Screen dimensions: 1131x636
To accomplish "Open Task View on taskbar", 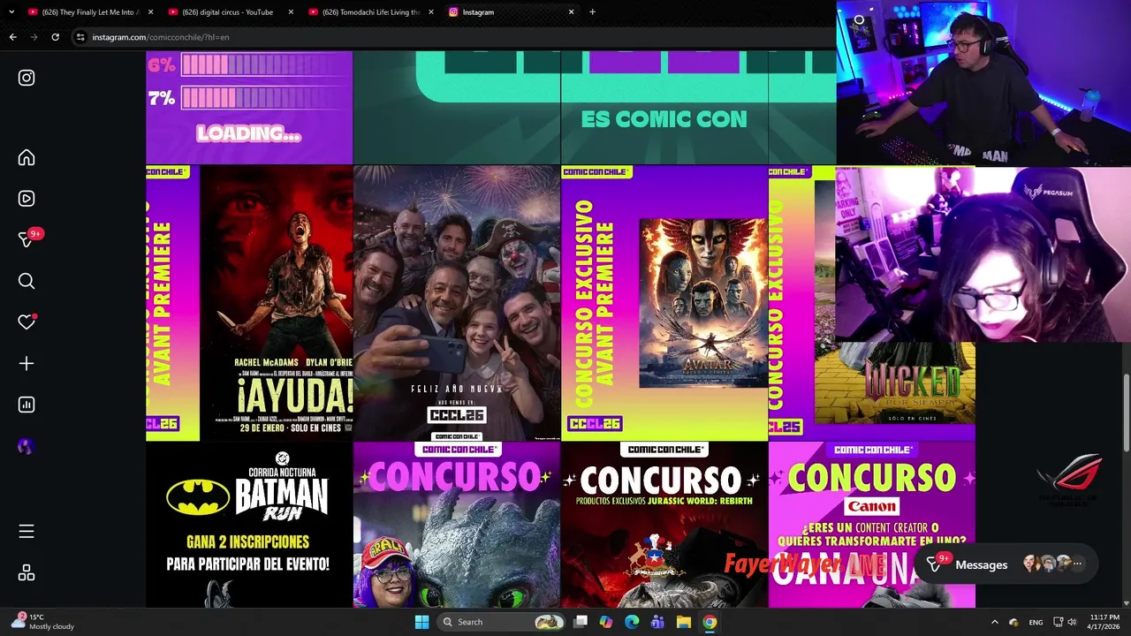I will click(x=581, y=622).
